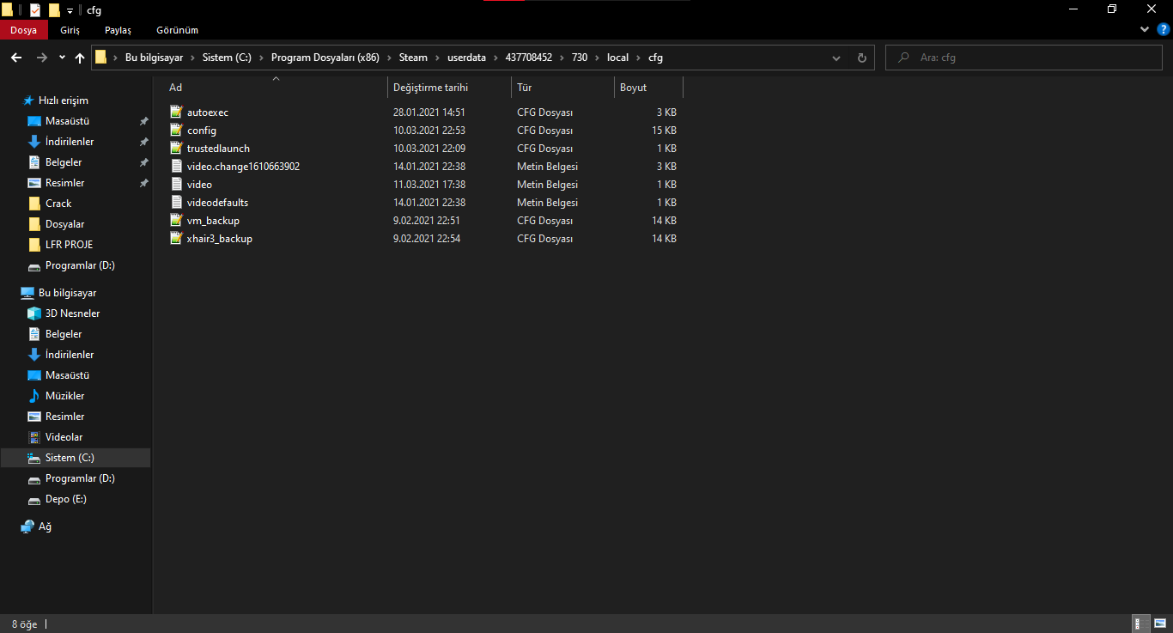Viewport: 1173px width, 633px height.
Task: Open pinned Resimler under Hızlı erişim
Action: point(64,183)
